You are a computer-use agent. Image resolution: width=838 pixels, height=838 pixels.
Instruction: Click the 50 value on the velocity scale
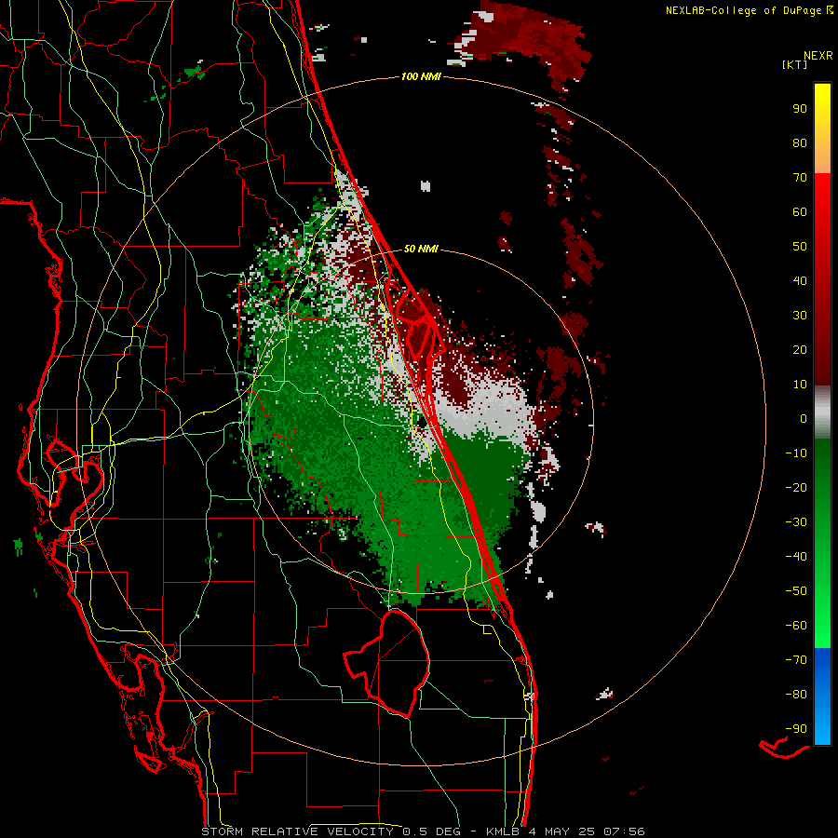pyautogui.click(x=800, y=247)
